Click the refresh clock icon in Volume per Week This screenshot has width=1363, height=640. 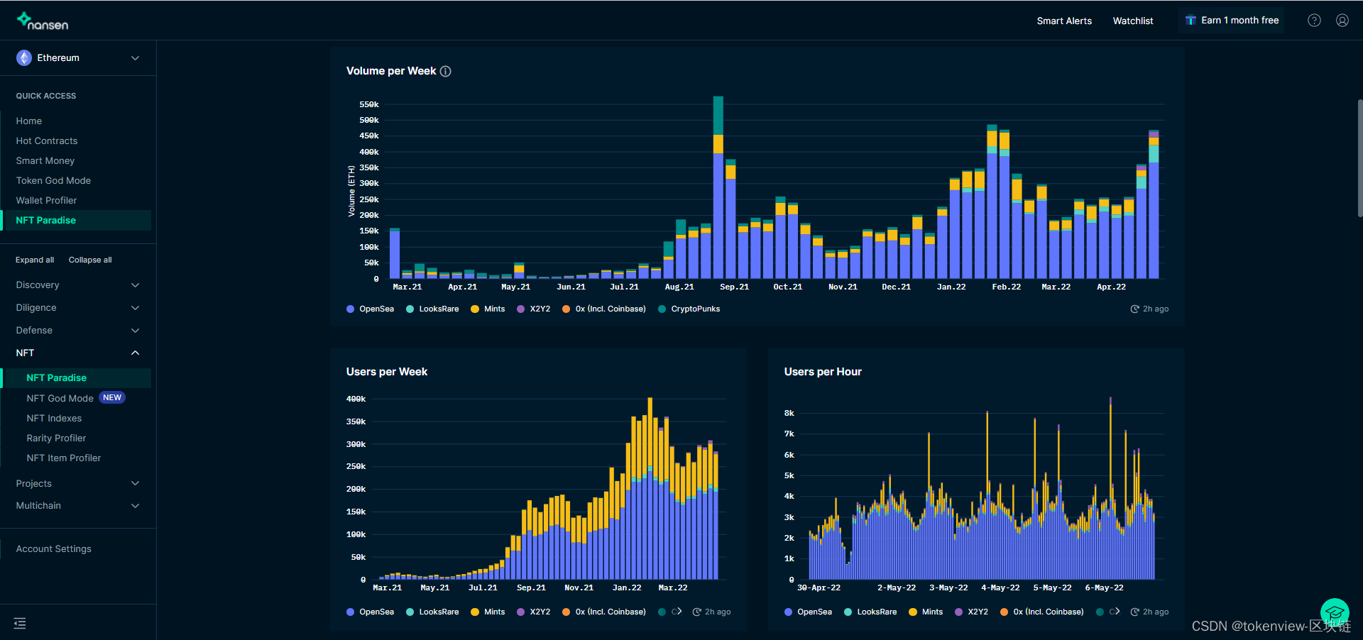(1135, 309)
